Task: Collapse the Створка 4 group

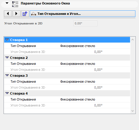Action: click(7, 93)
